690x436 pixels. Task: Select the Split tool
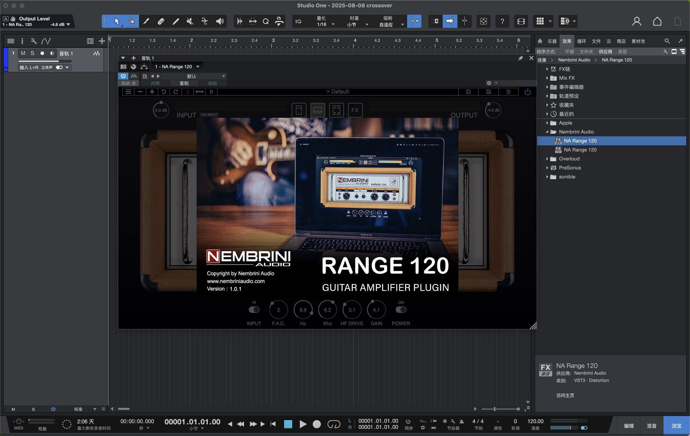click(x=146, y=22)
